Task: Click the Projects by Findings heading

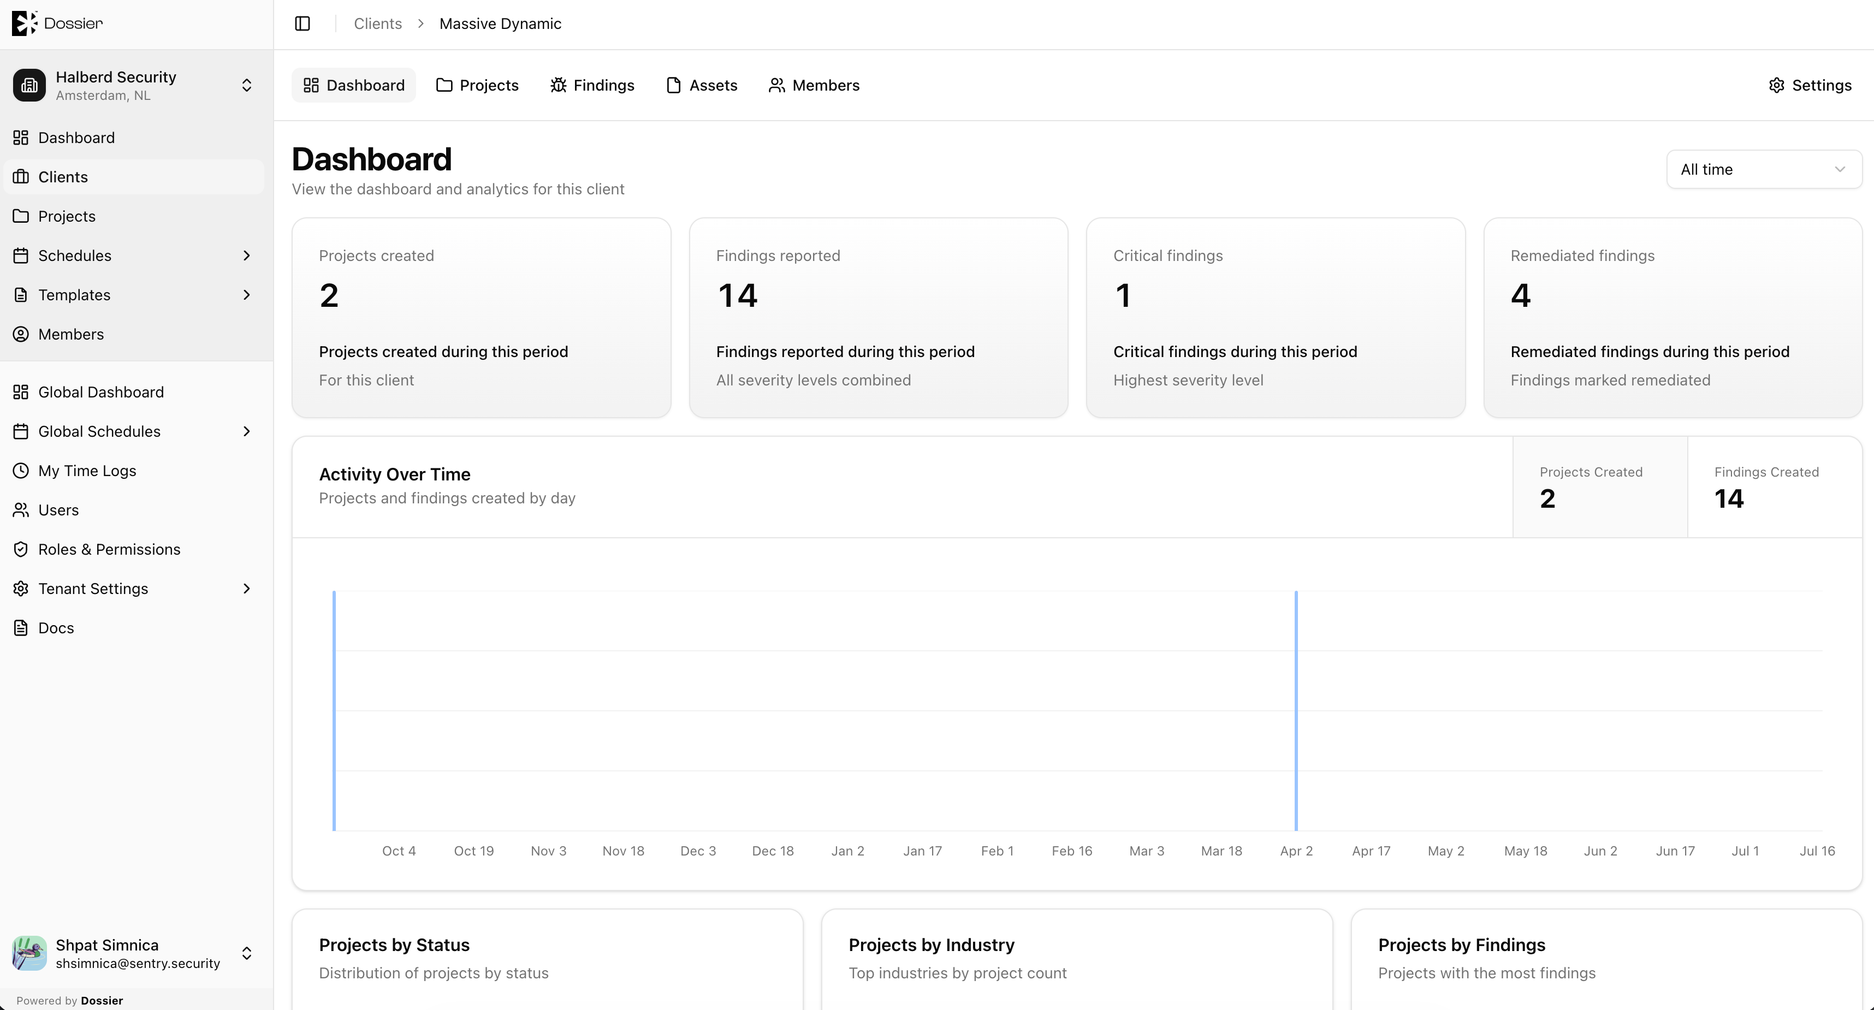Action: [x=1462, y=944]
